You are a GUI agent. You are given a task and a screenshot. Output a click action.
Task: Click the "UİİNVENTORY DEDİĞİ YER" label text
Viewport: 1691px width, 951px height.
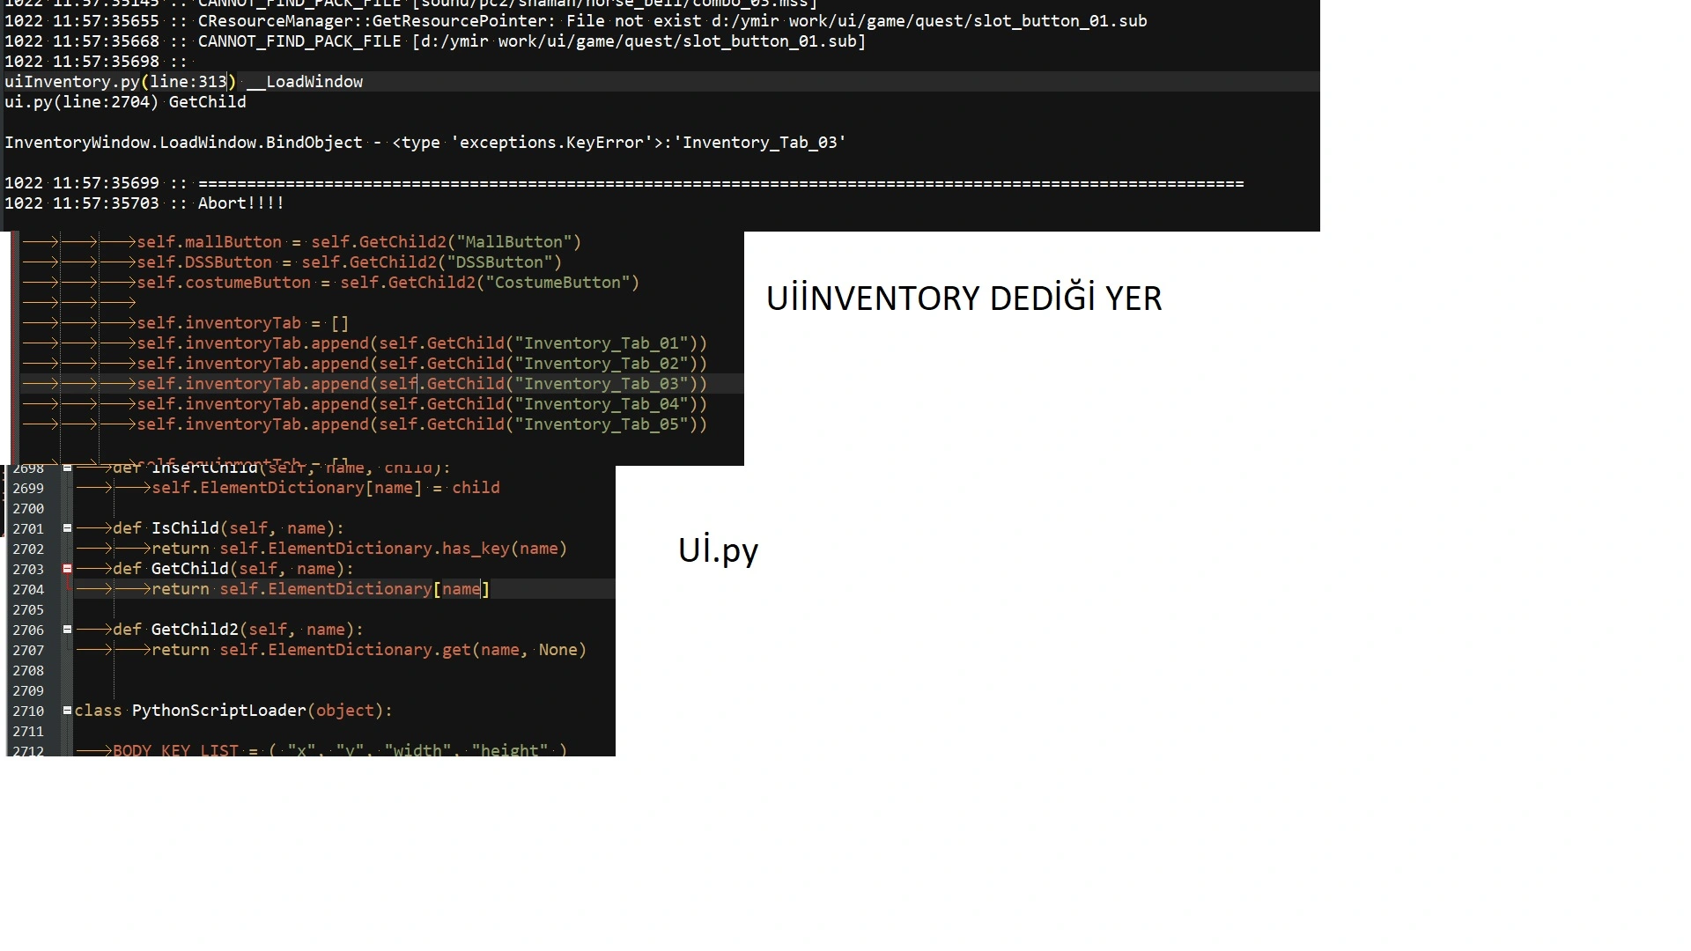tap(964, 299)
